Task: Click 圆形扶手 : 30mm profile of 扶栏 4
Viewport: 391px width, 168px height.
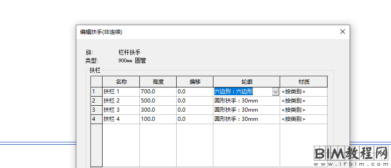Action: click(x=247, y=119)
